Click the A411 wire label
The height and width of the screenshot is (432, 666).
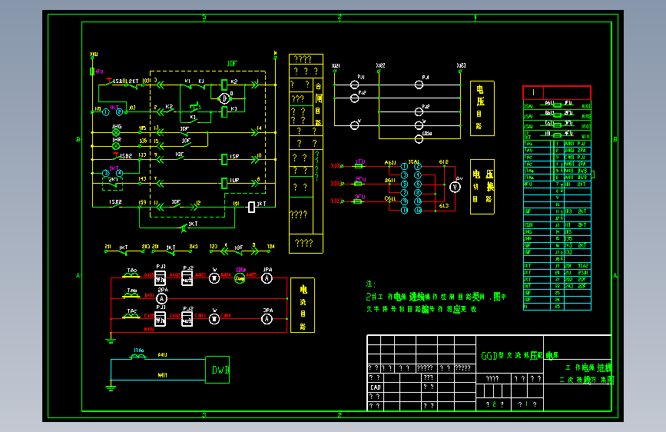pos(162,355)
